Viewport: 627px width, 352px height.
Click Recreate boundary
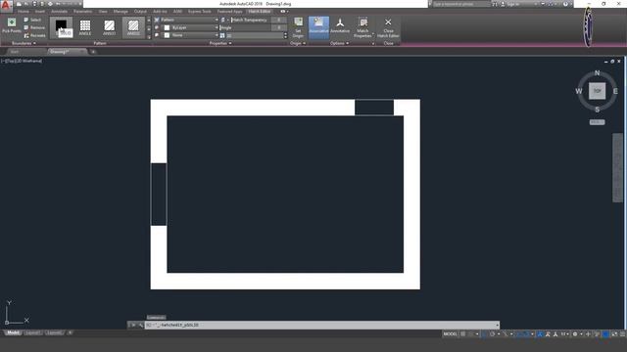tap(34, 35)
